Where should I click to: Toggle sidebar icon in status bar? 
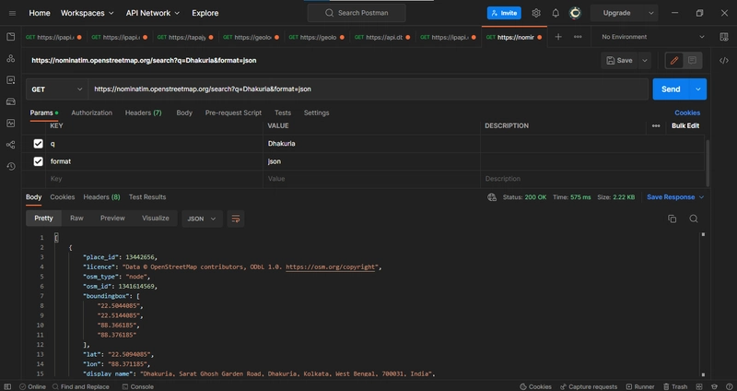[7, 386]
